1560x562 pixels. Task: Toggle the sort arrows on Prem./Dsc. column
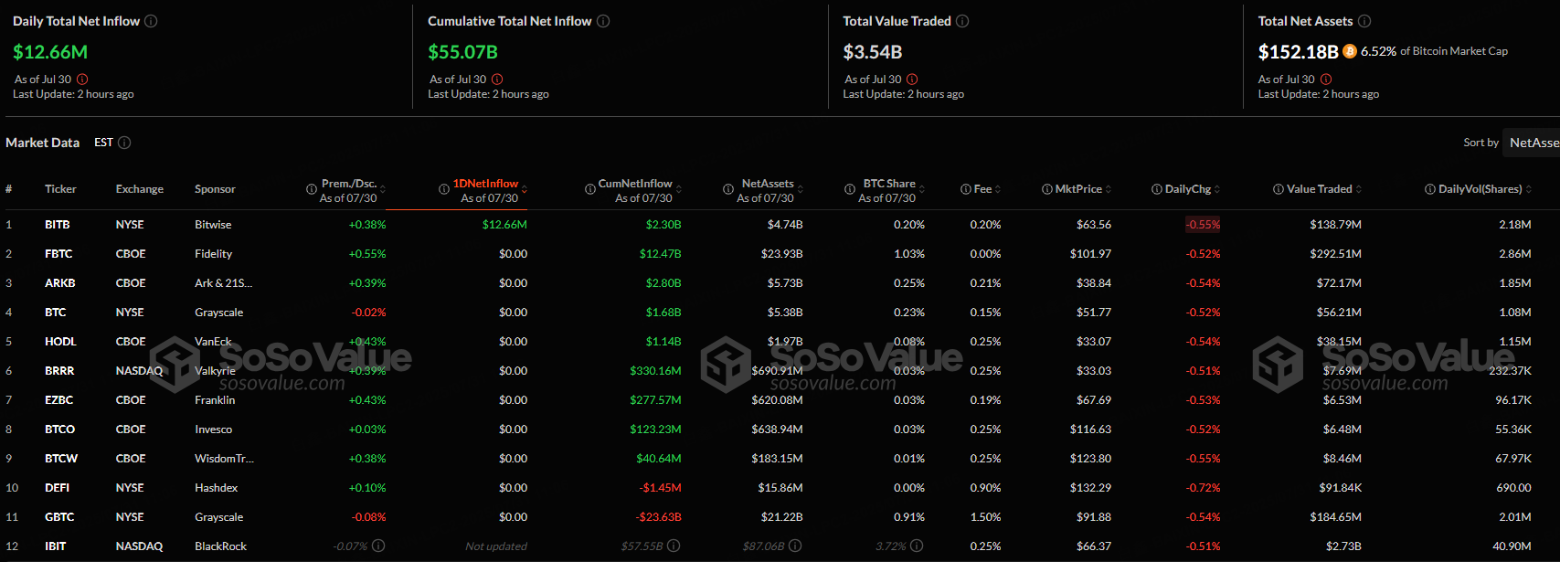pos(383,189)
